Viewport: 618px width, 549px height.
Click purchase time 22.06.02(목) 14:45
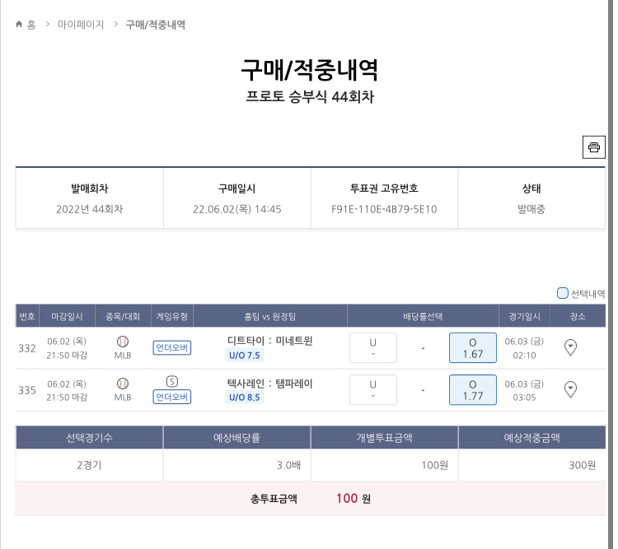(236, 209)
